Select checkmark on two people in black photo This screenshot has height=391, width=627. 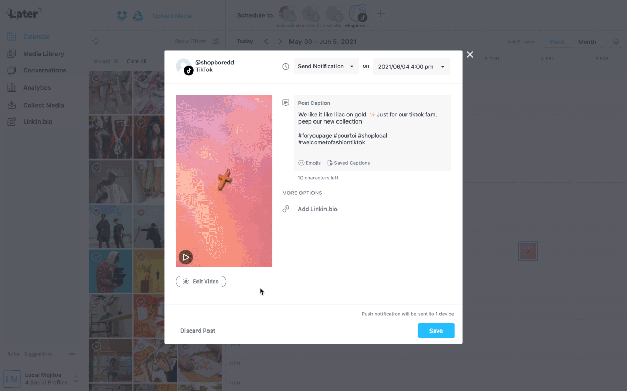click(97, 212)
